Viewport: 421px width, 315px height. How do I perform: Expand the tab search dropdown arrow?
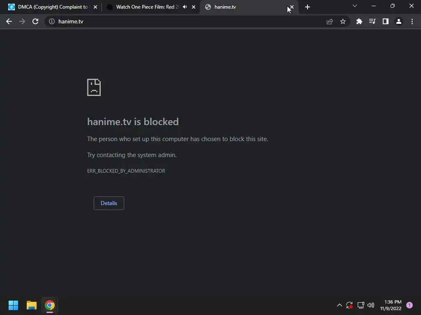click(355, 6)
